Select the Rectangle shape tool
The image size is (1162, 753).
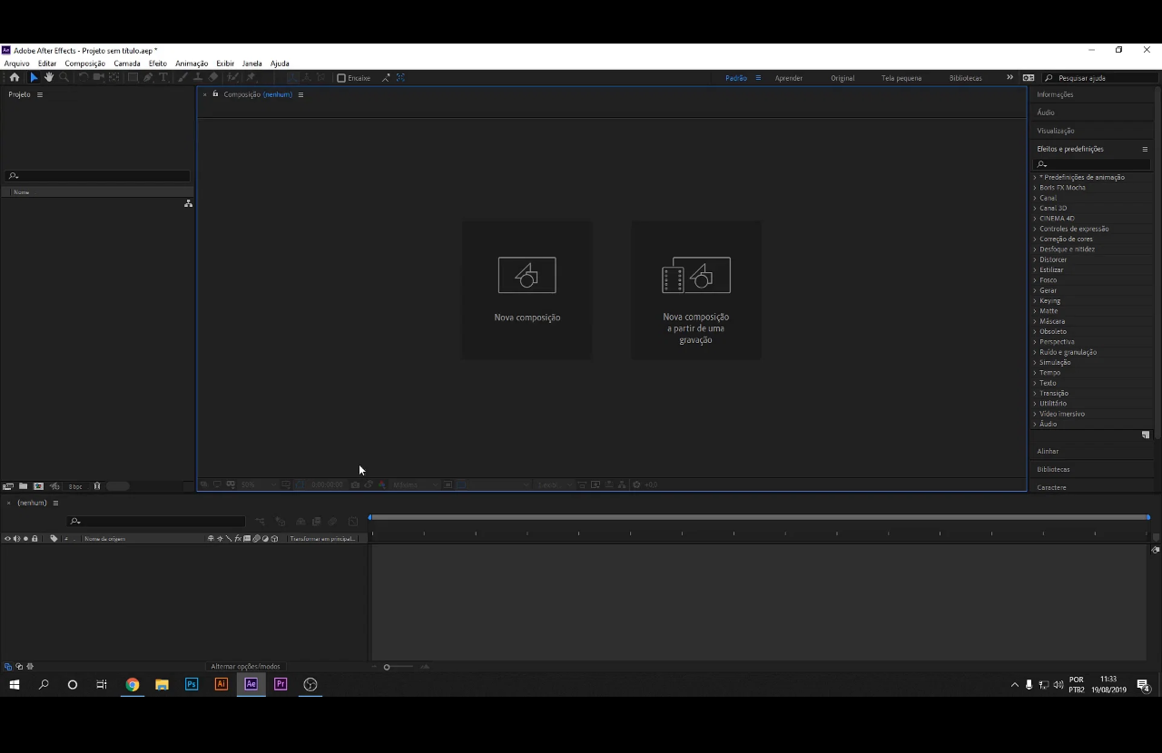pos(133,77)
